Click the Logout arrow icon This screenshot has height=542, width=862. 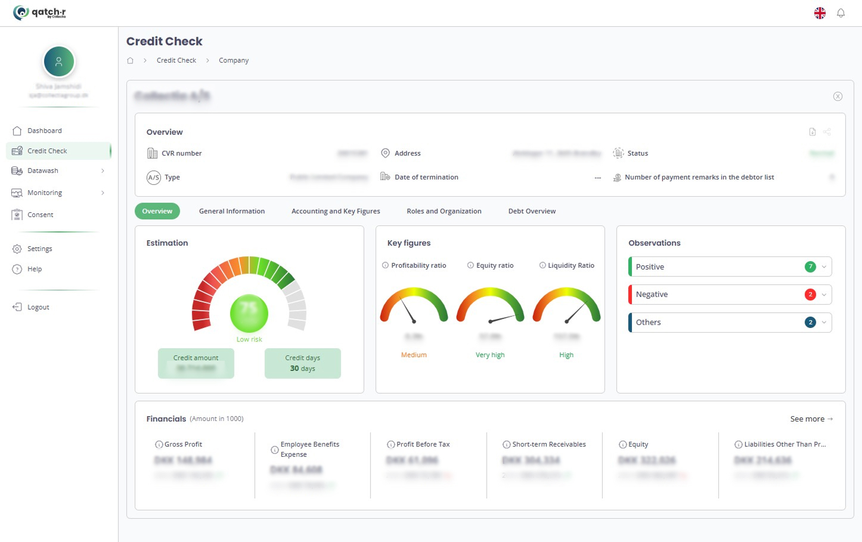pos(17,307)
